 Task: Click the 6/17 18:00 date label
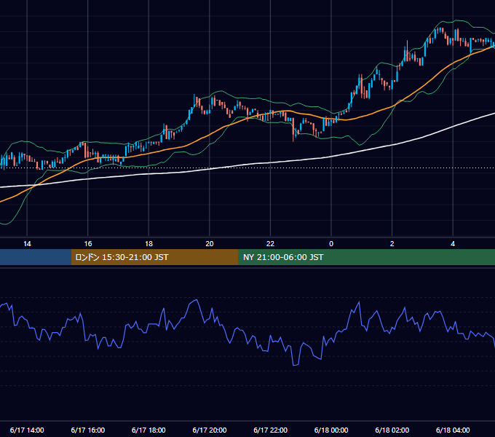[x=148, y=430]
